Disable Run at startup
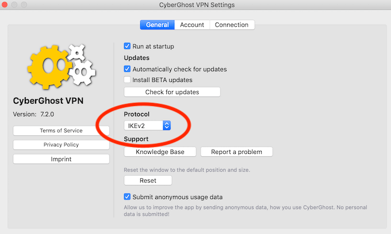Image resolution: width=391 pixels, height=234 pixels. click(128, 46)
